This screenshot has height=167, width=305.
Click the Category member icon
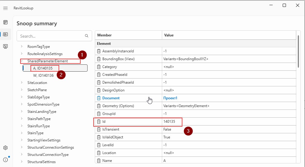point(99,67)
